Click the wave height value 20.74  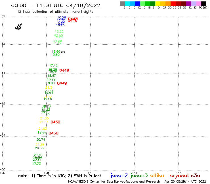pyautogui.click(x=41, y=140)
